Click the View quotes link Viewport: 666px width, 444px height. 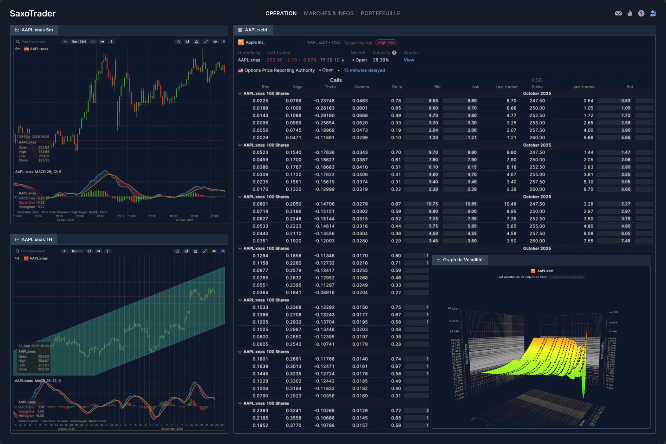point(409,60)
